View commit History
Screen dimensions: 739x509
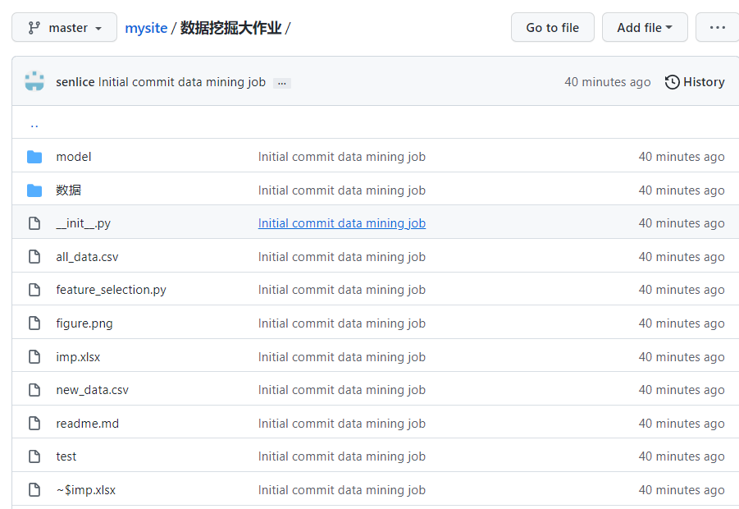(x=695, y=82)
